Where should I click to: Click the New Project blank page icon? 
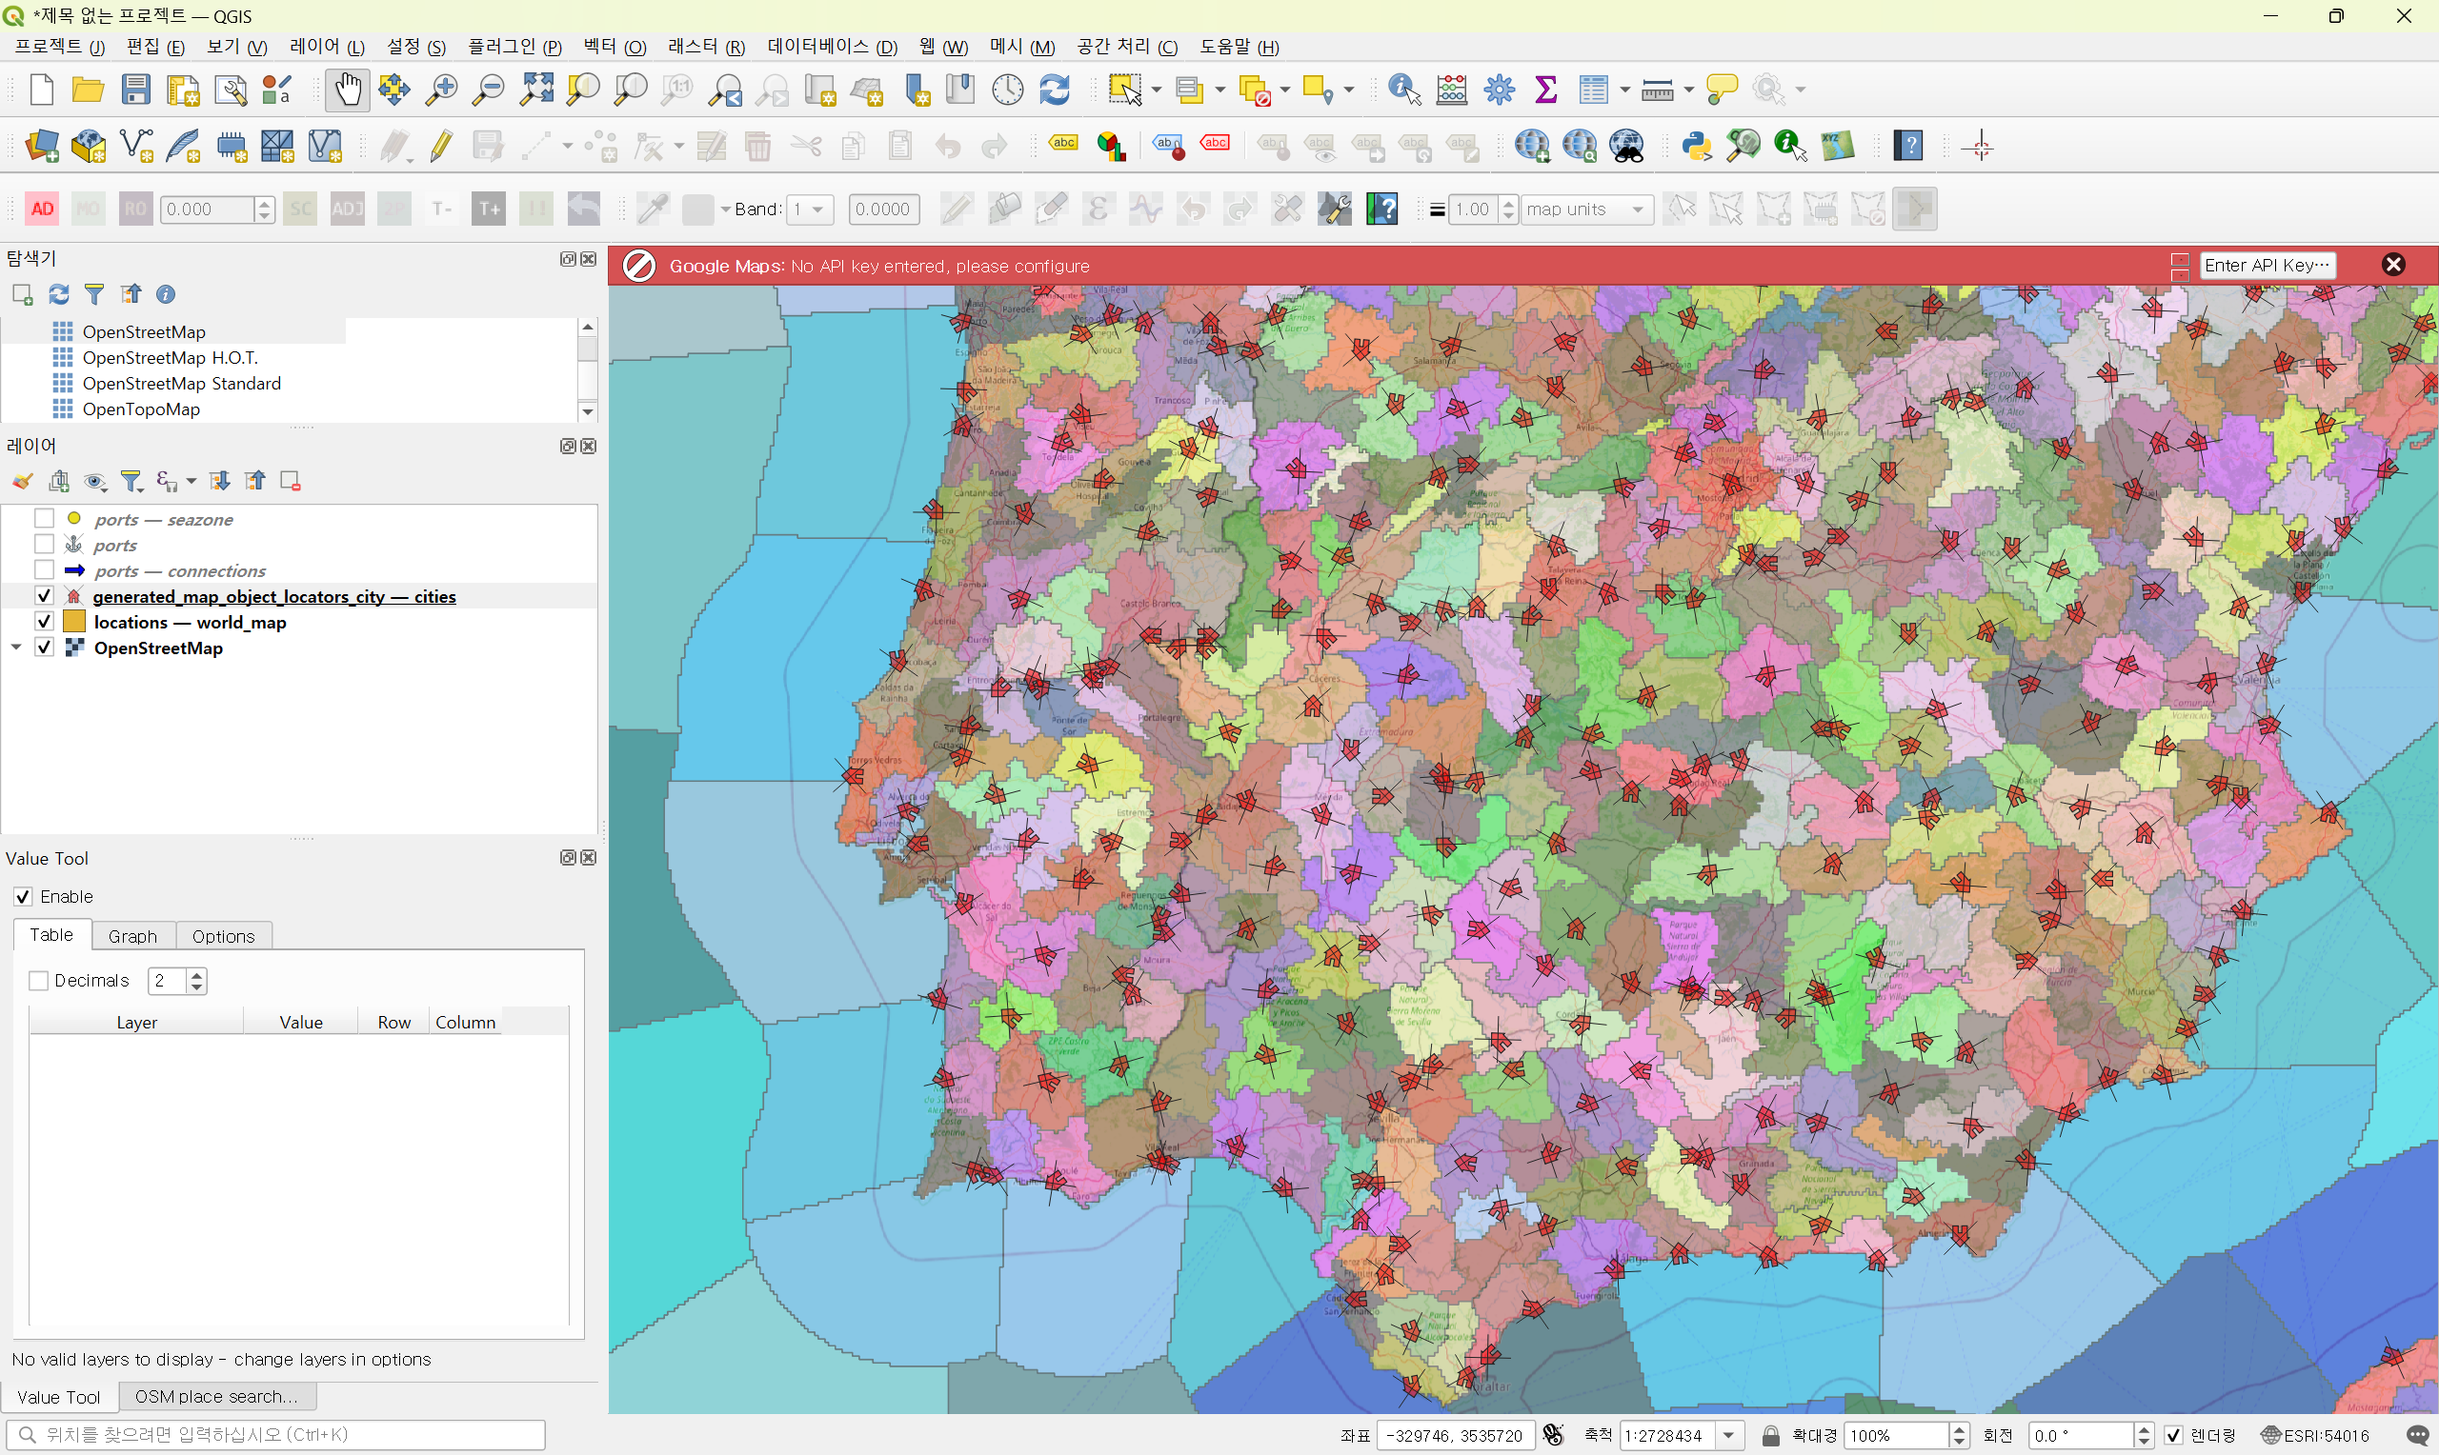(x=41, y=90)
